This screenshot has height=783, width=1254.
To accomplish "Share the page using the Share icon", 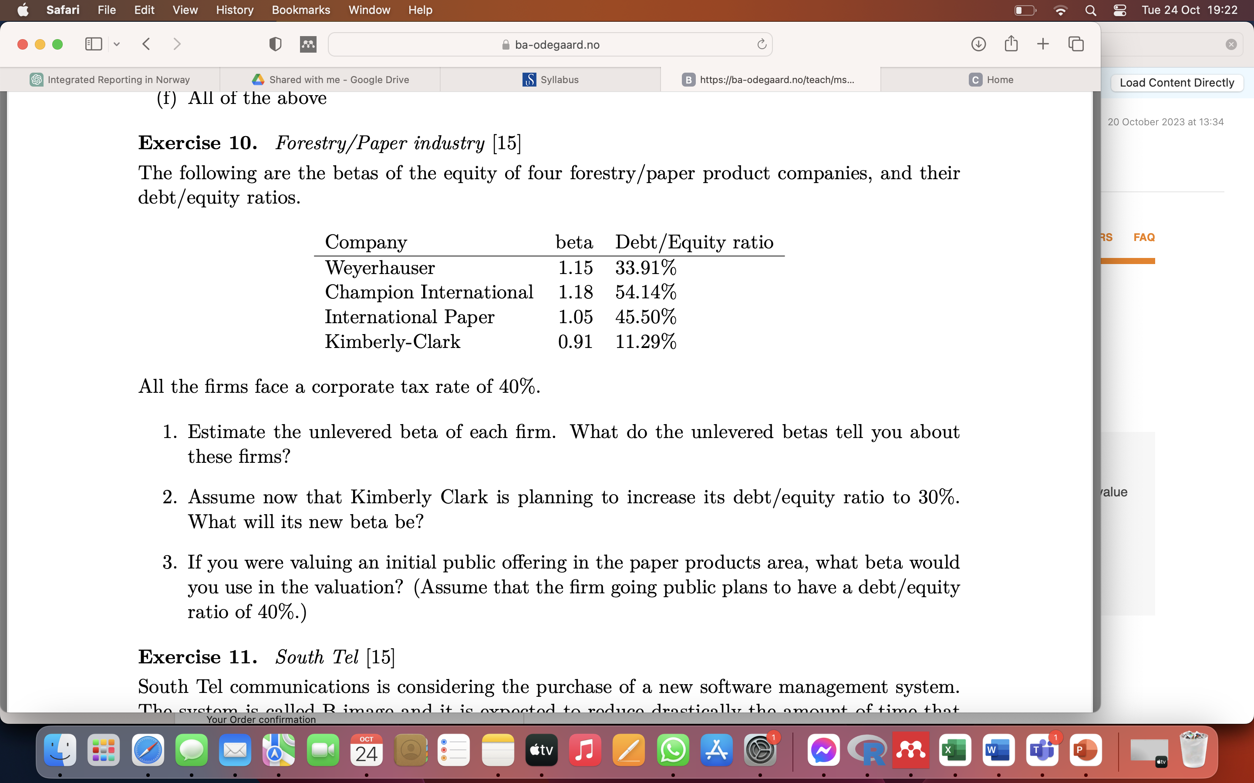I will [x=1011, y=44].
